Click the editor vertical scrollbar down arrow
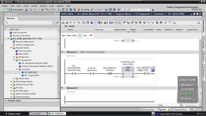 point(200,102)
